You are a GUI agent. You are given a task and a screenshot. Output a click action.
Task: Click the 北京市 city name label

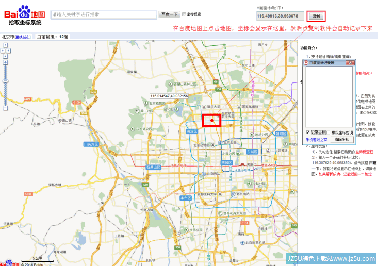pyautogui.click(x=8, y=37)
